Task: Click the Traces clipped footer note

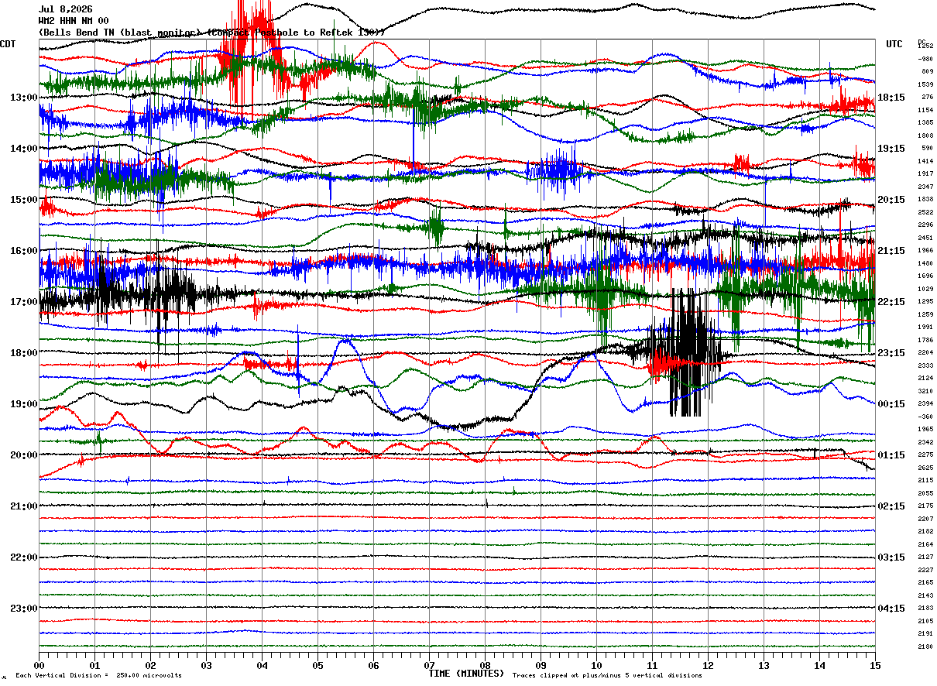Action: tap(607, 675)
